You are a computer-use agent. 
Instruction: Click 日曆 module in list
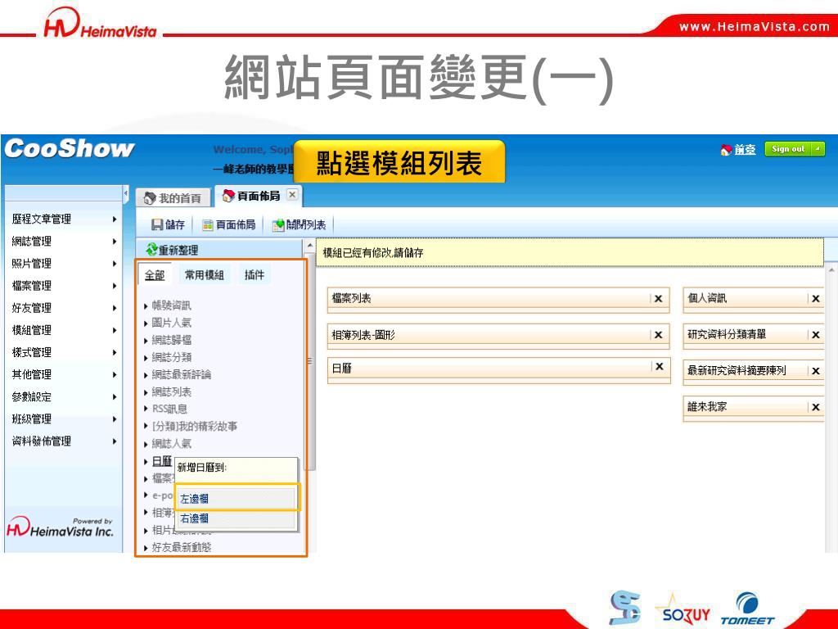(161, 461)
